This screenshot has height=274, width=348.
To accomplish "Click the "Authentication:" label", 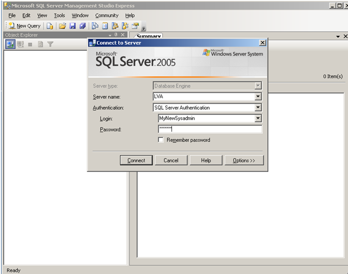I will [108, 108].
